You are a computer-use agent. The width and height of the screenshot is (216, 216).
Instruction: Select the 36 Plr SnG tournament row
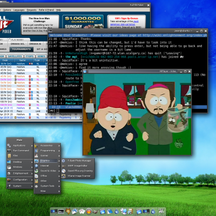[x=24, y=64]
